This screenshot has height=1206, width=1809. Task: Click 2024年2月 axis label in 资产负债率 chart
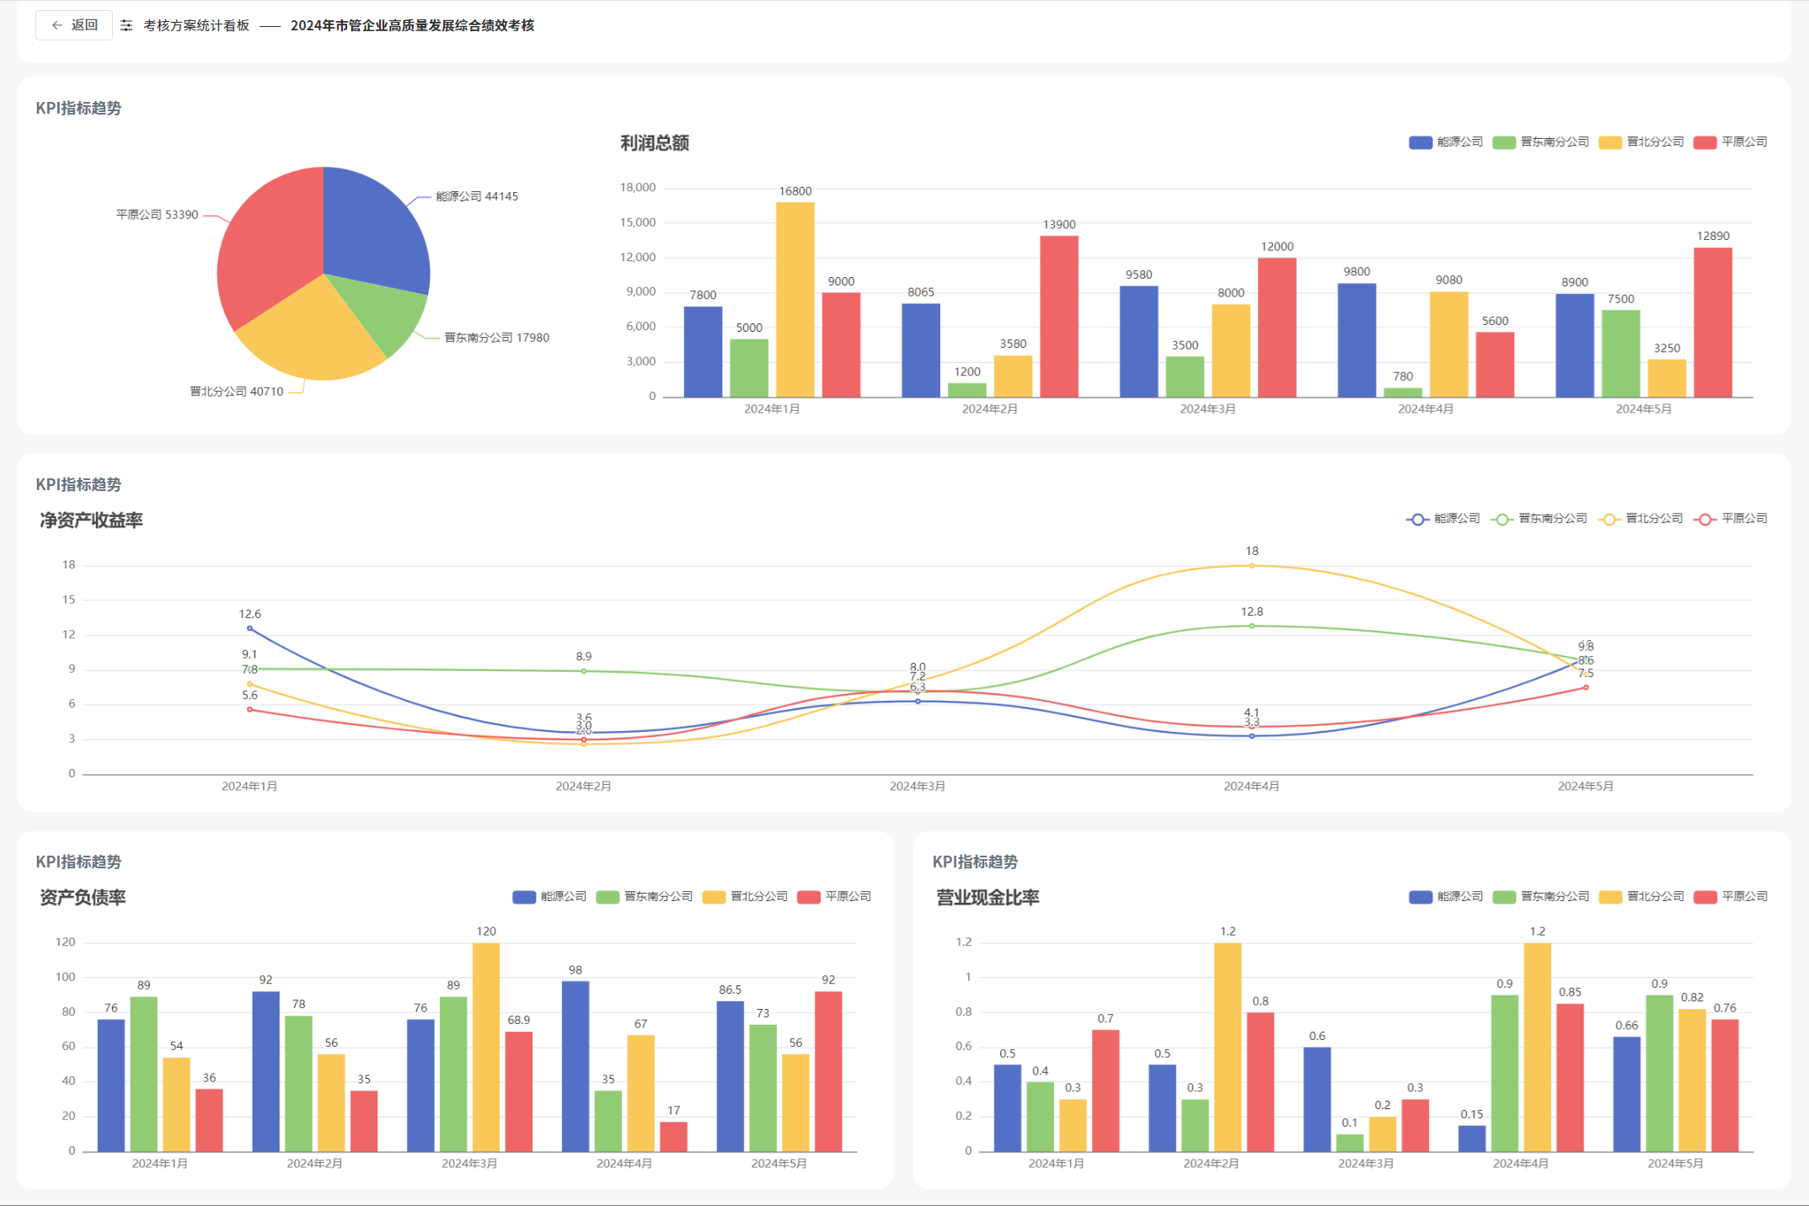click(x=314, y=1164)
